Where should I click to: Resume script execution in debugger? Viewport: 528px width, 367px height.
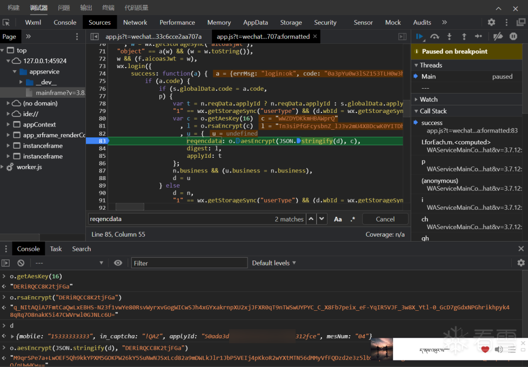pos(419,36)
